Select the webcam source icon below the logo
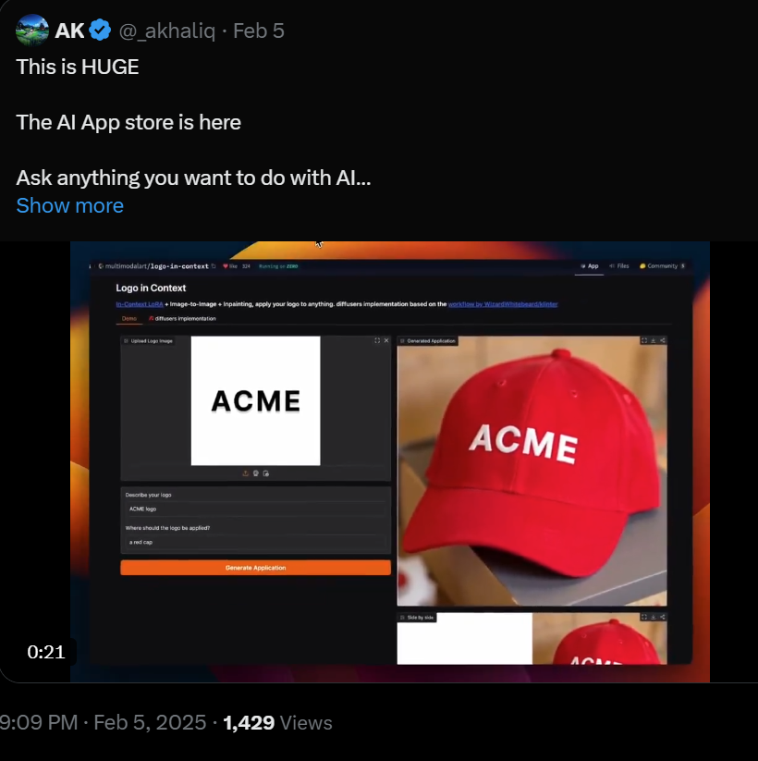This screenshot has height=761, width=758. coord(256,473)
